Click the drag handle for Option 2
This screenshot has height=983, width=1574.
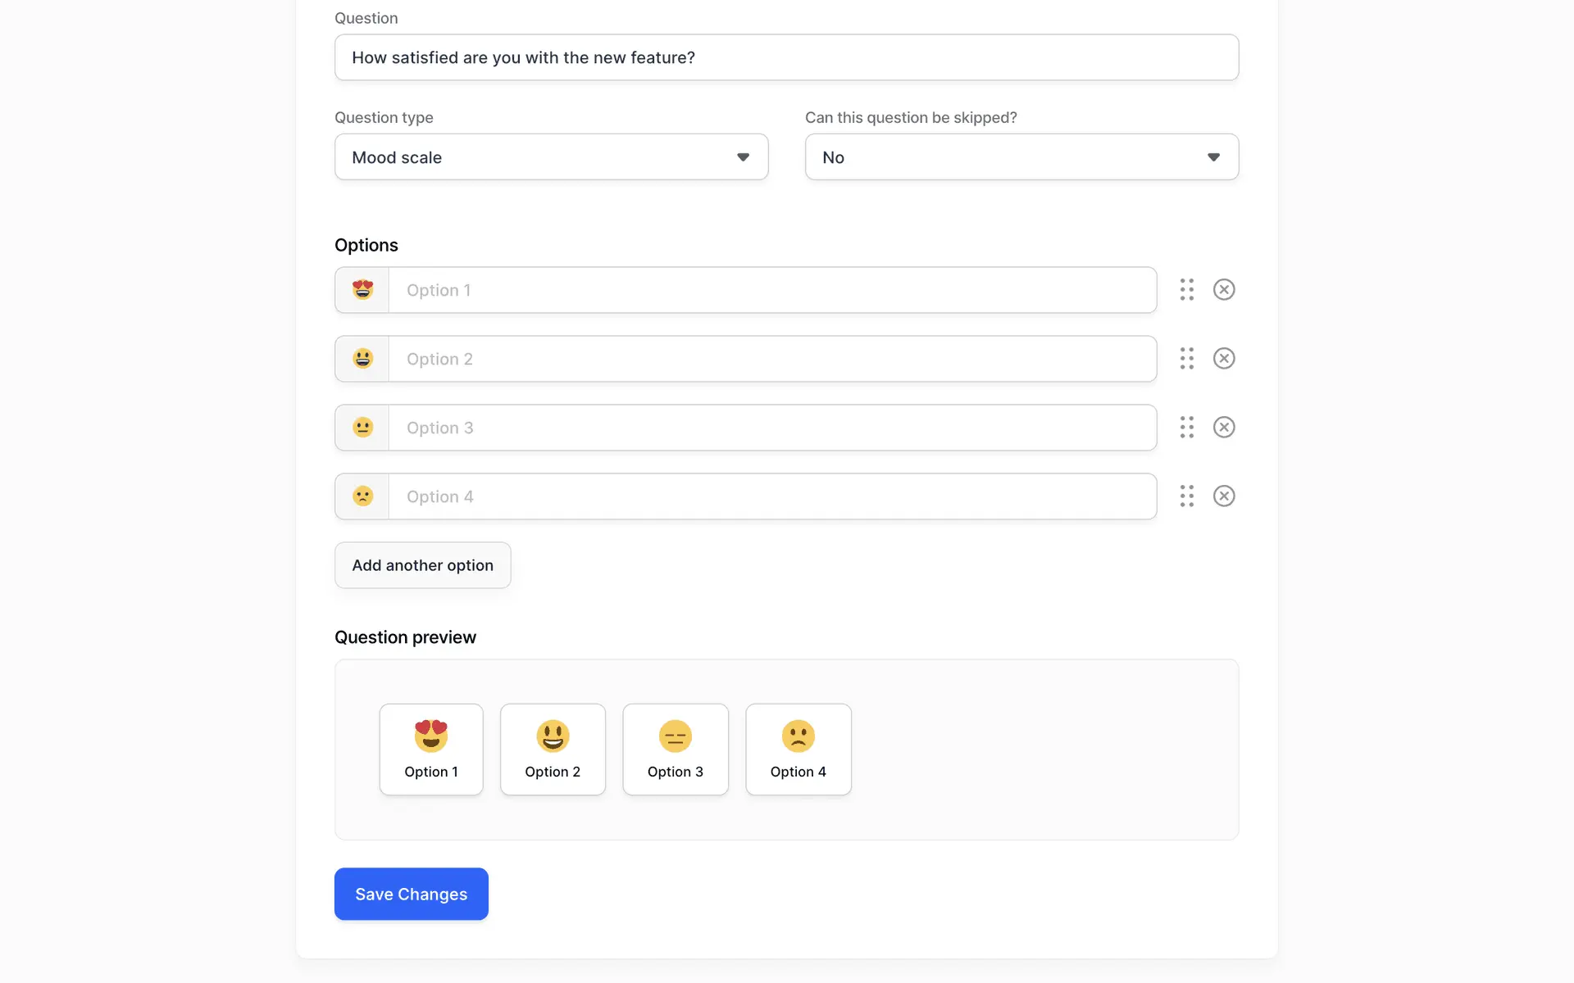tap(1186, 359)
